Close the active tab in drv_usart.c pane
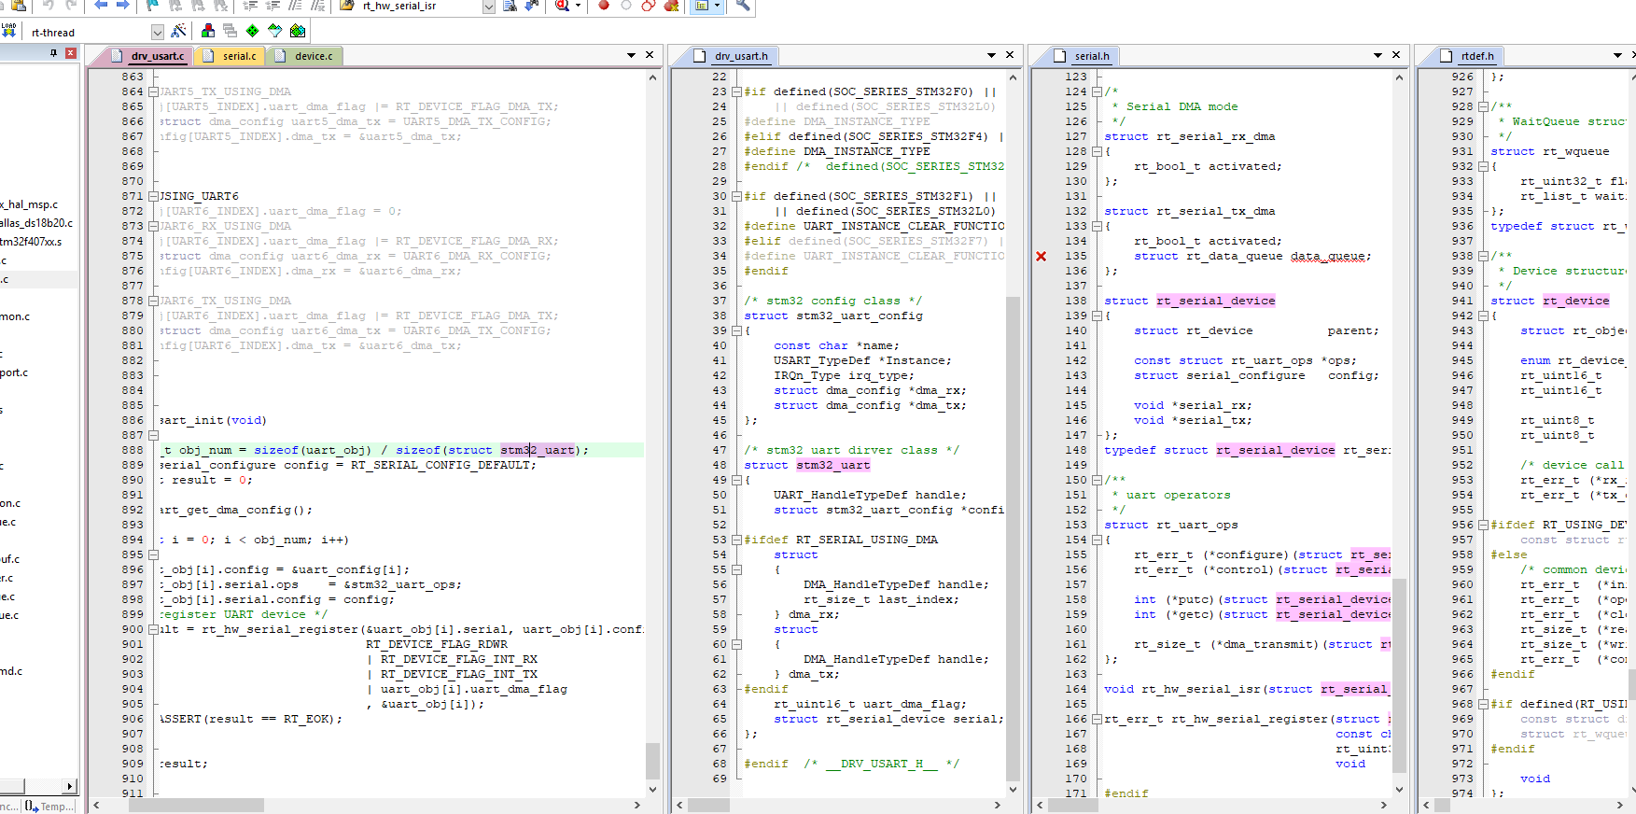 [x=650, y=55]
